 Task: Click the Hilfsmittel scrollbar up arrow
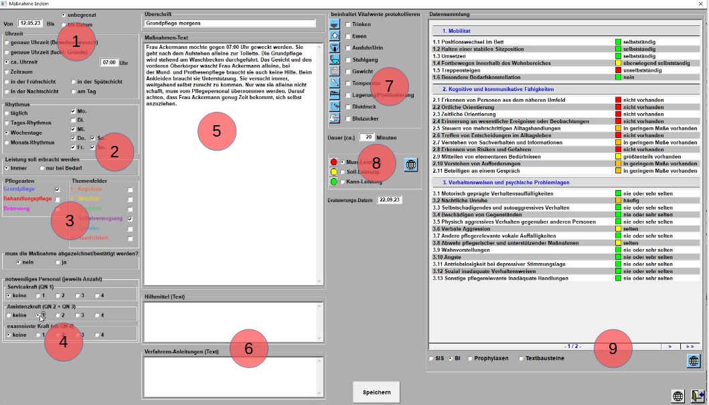click(319, 306)
